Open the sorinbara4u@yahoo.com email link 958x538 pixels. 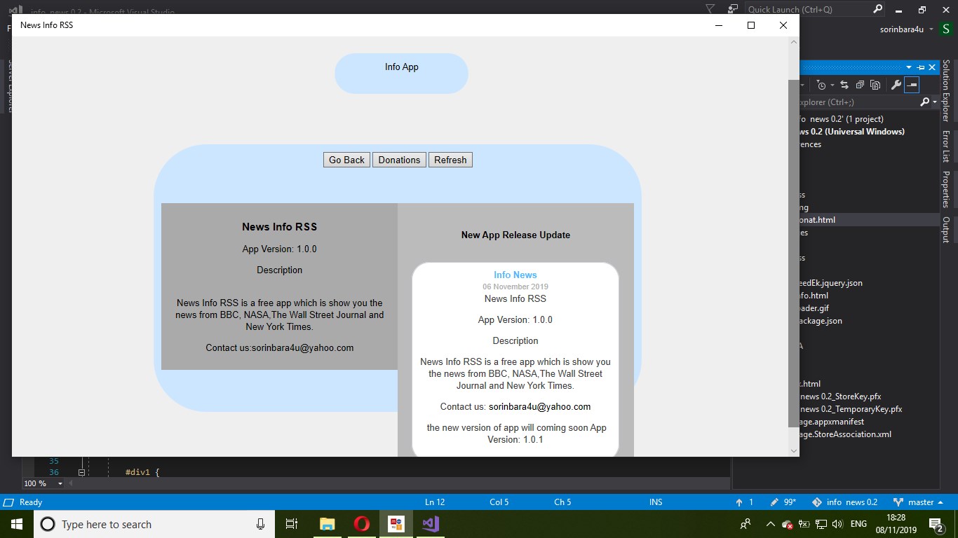[x=539, y=406]
